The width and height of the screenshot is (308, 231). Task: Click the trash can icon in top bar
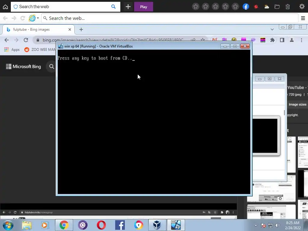288,7
